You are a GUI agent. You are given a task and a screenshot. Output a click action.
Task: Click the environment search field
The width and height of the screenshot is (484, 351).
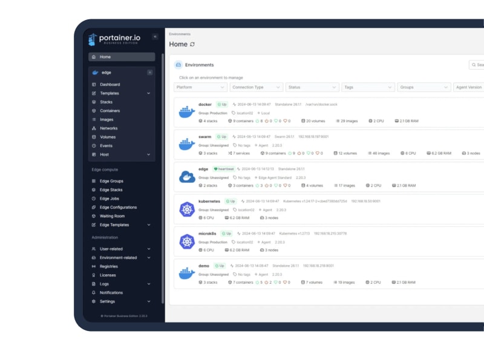point(478,65)
